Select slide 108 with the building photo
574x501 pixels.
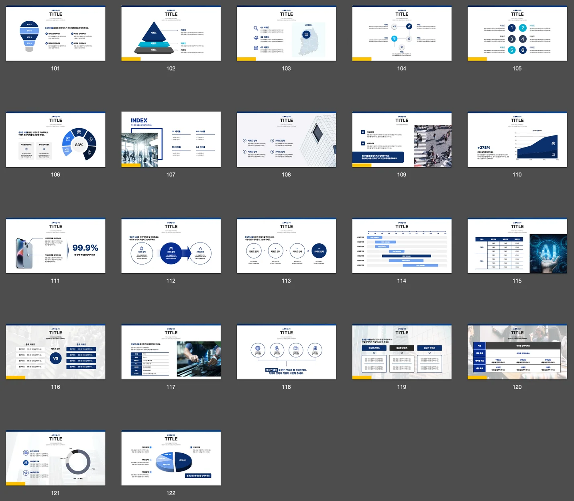[x=286, y=140]
